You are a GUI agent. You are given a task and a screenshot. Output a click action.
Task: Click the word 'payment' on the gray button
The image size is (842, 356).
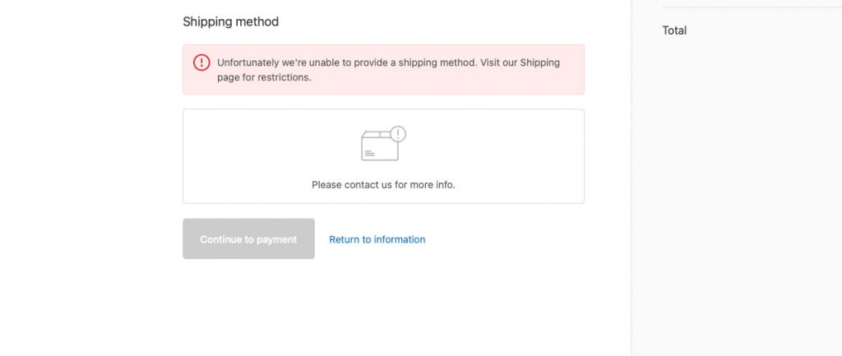276,239
